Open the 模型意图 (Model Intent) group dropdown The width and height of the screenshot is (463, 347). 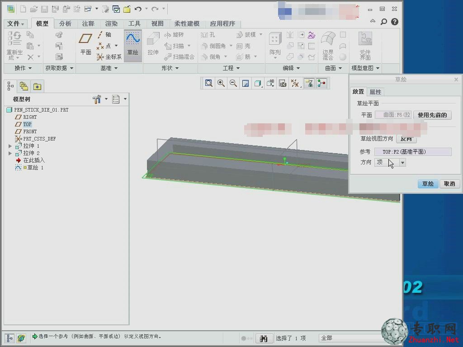[x=365, y=68]
